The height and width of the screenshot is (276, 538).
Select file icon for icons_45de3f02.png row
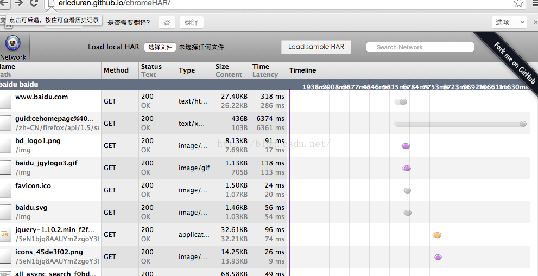coord(5,256)
